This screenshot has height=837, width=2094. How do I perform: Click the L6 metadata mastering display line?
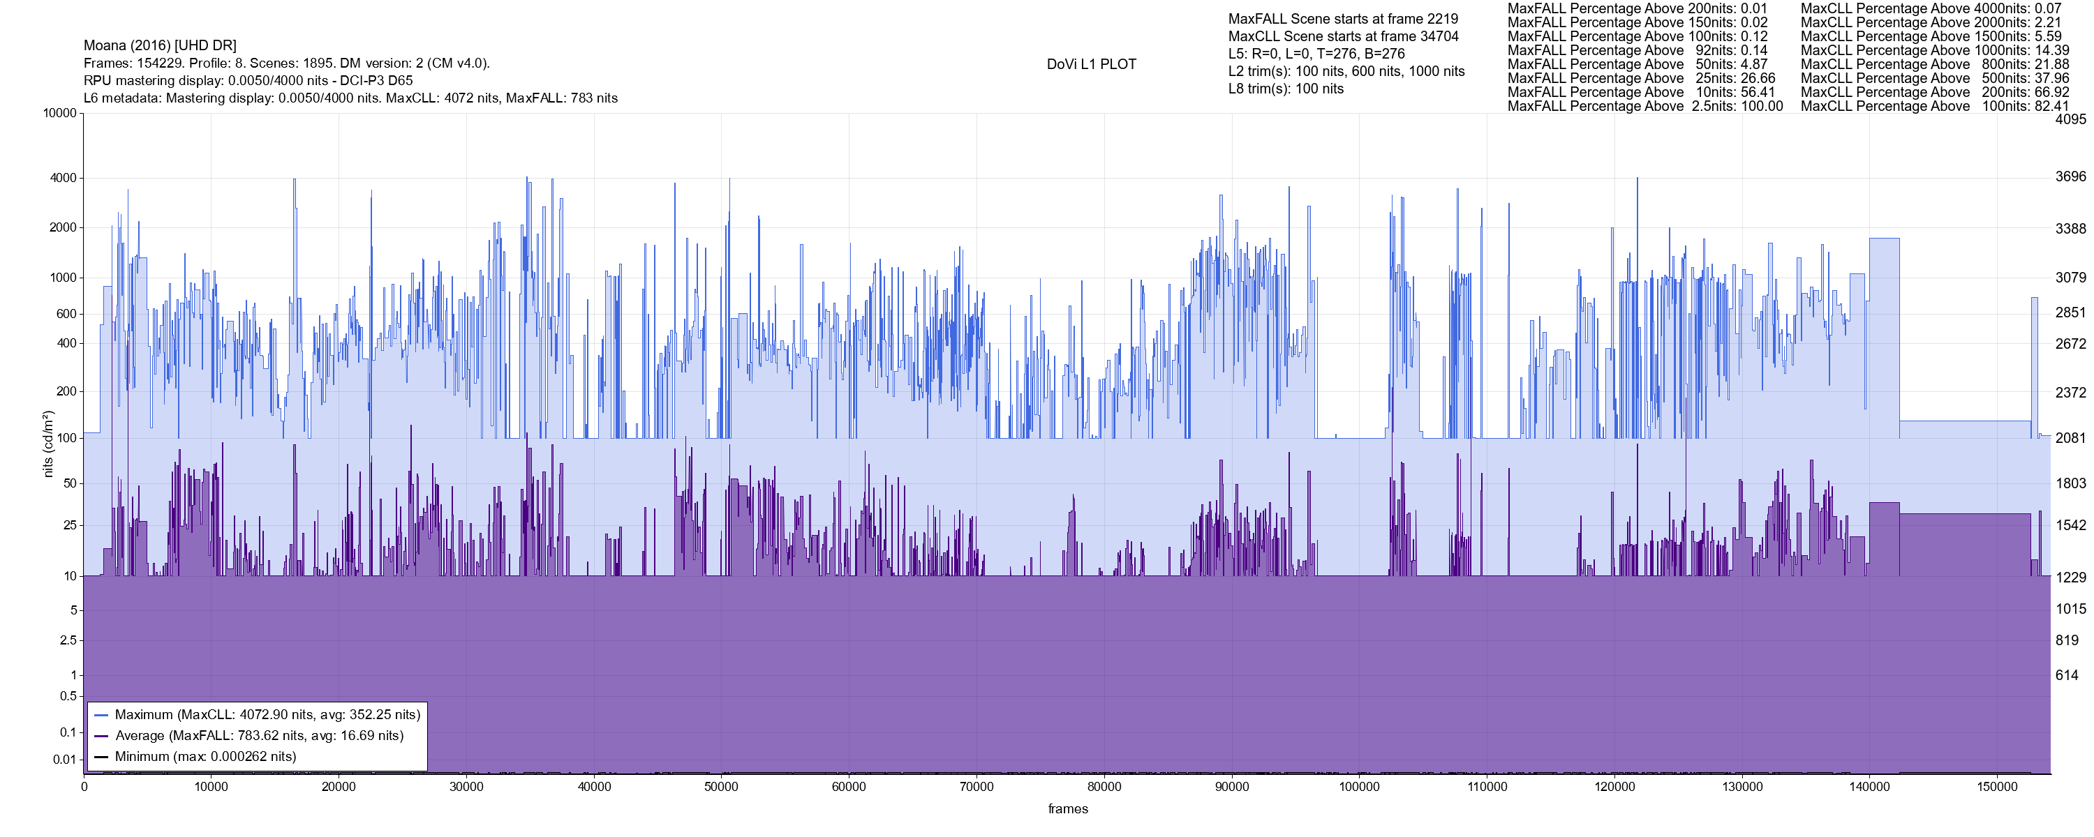point(350,98)
